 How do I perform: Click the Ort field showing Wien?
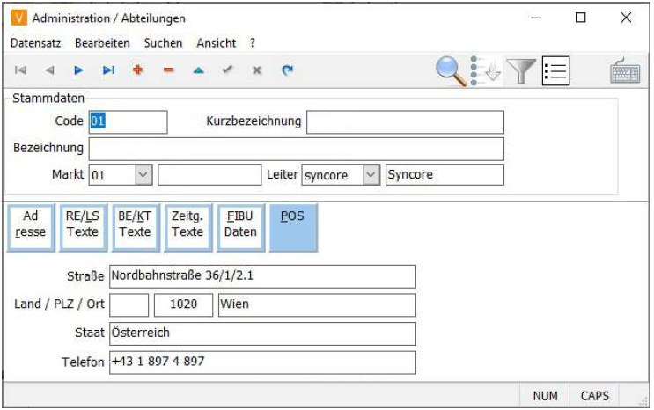(317, 305)
